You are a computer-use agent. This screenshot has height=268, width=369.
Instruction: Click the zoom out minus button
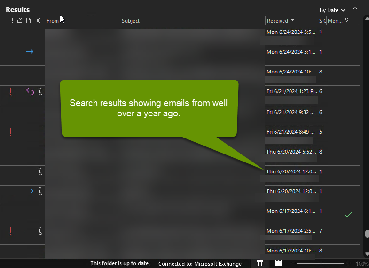(x=293, y=263)
